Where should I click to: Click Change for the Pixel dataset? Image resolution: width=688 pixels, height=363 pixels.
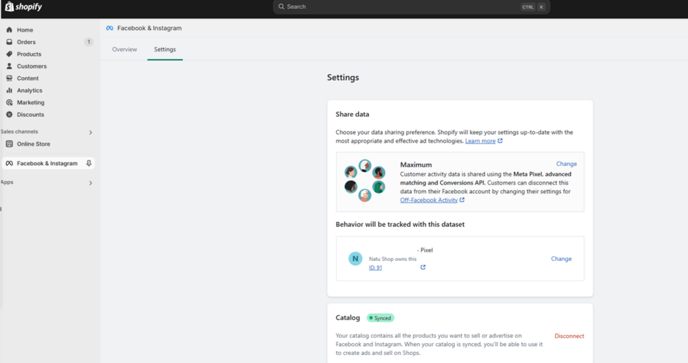point(561,259)
